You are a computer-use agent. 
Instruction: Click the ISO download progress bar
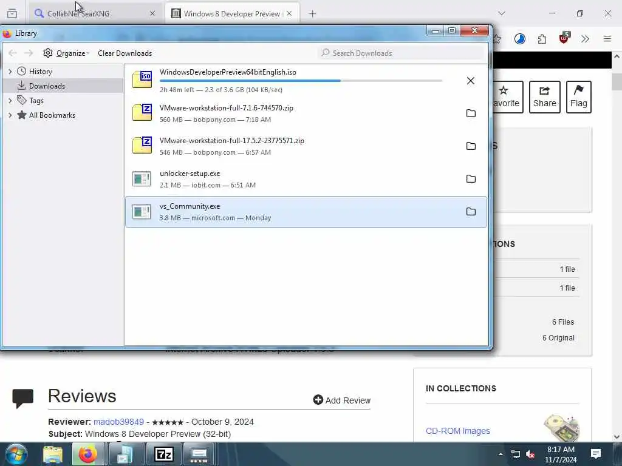coord(301,81)
